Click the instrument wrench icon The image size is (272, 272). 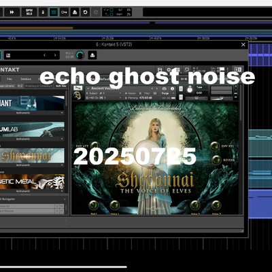78,88
